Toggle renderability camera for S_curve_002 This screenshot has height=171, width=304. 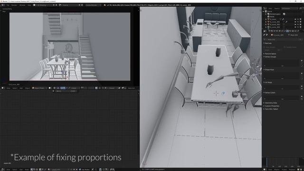tap(301, 24)
